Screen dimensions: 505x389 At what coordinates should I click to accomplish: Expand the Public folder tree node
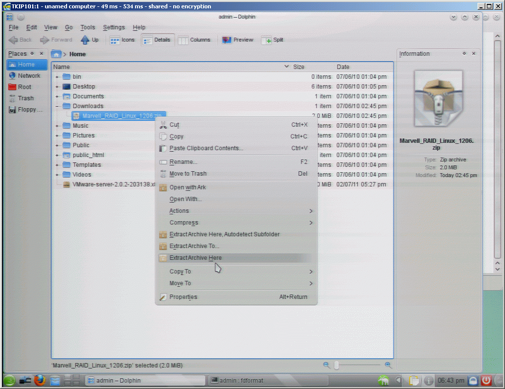tap(57, 145)
